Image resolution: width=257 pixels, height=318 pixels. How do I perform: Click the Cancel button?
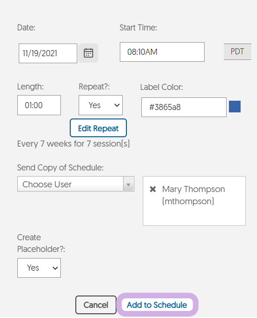pos(96,305)
